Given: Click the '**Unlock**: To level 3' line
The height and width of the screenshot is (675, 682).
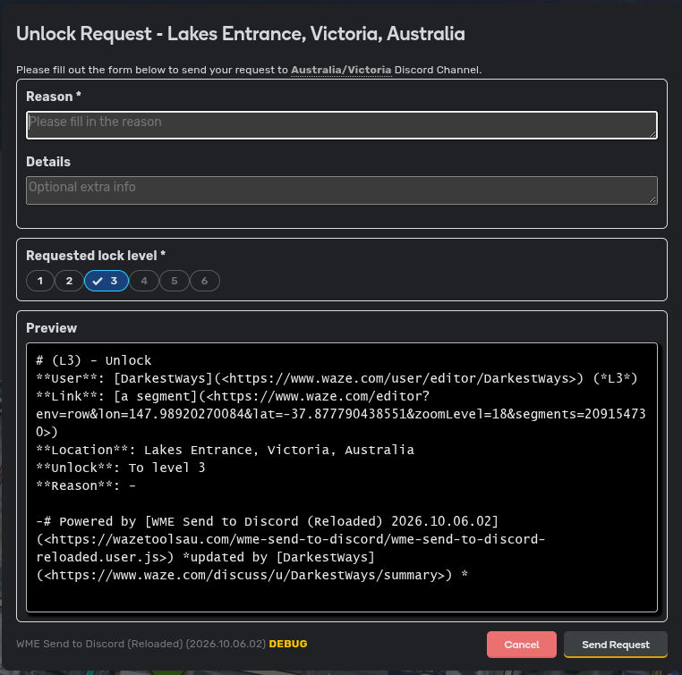Looking at the screenshot, I should click(121, 468).
